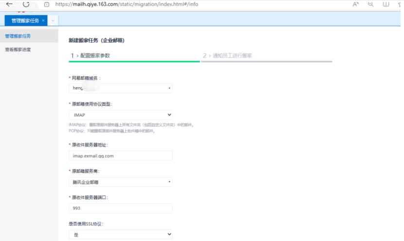The image size is (404, 241).
Task: Click the label 原收件服务器地址
Action: coord(90,145)
